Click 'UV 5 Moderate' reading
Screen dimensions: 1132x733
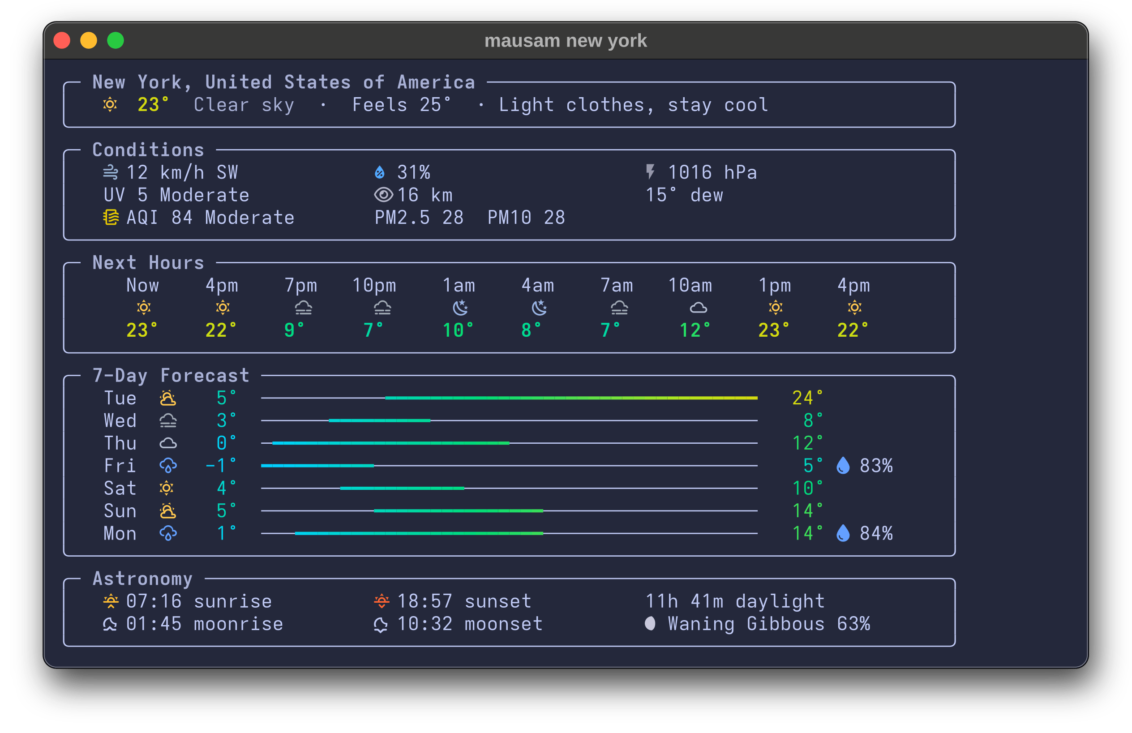[x=176, y=195]
